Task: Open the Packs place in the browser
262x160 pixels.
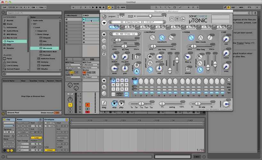Action: (x=9, y=59)
